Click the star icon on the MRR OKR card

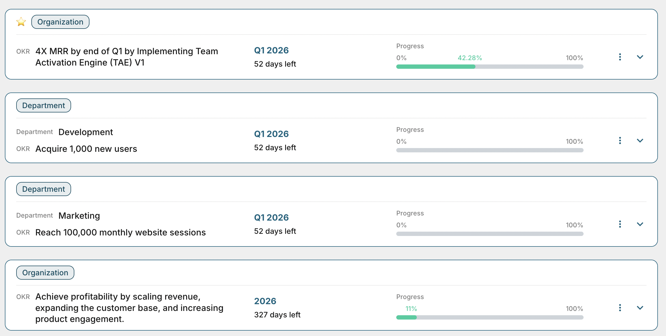pos(21,22)
